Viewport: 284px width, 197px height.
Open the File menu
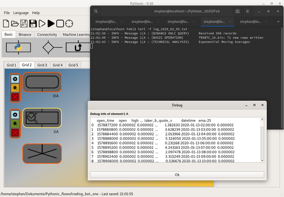7,13
